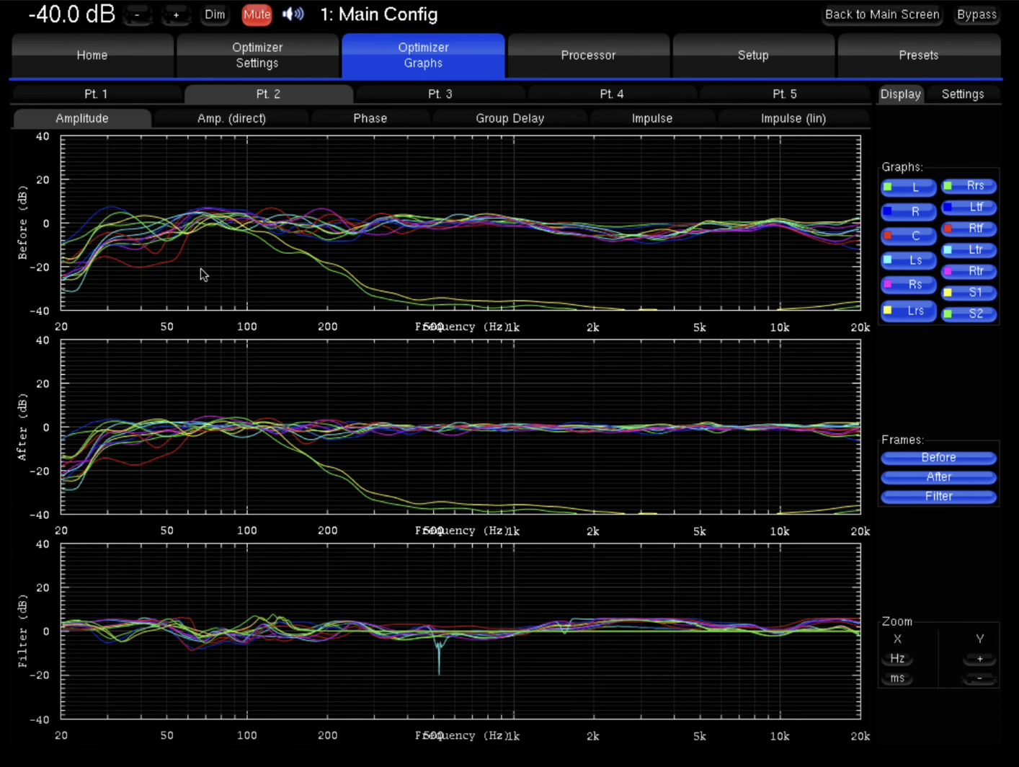Select the Pt. 4 measurement point
The height and width of the screenshot is (767, 1019).
click(x=612, y=94)
